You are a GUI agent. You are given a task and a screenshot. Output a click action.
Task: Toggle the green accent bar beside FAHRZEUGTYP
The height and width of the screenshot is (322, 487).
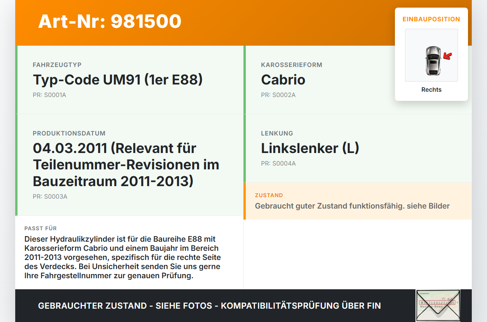(x=16, y=80)
